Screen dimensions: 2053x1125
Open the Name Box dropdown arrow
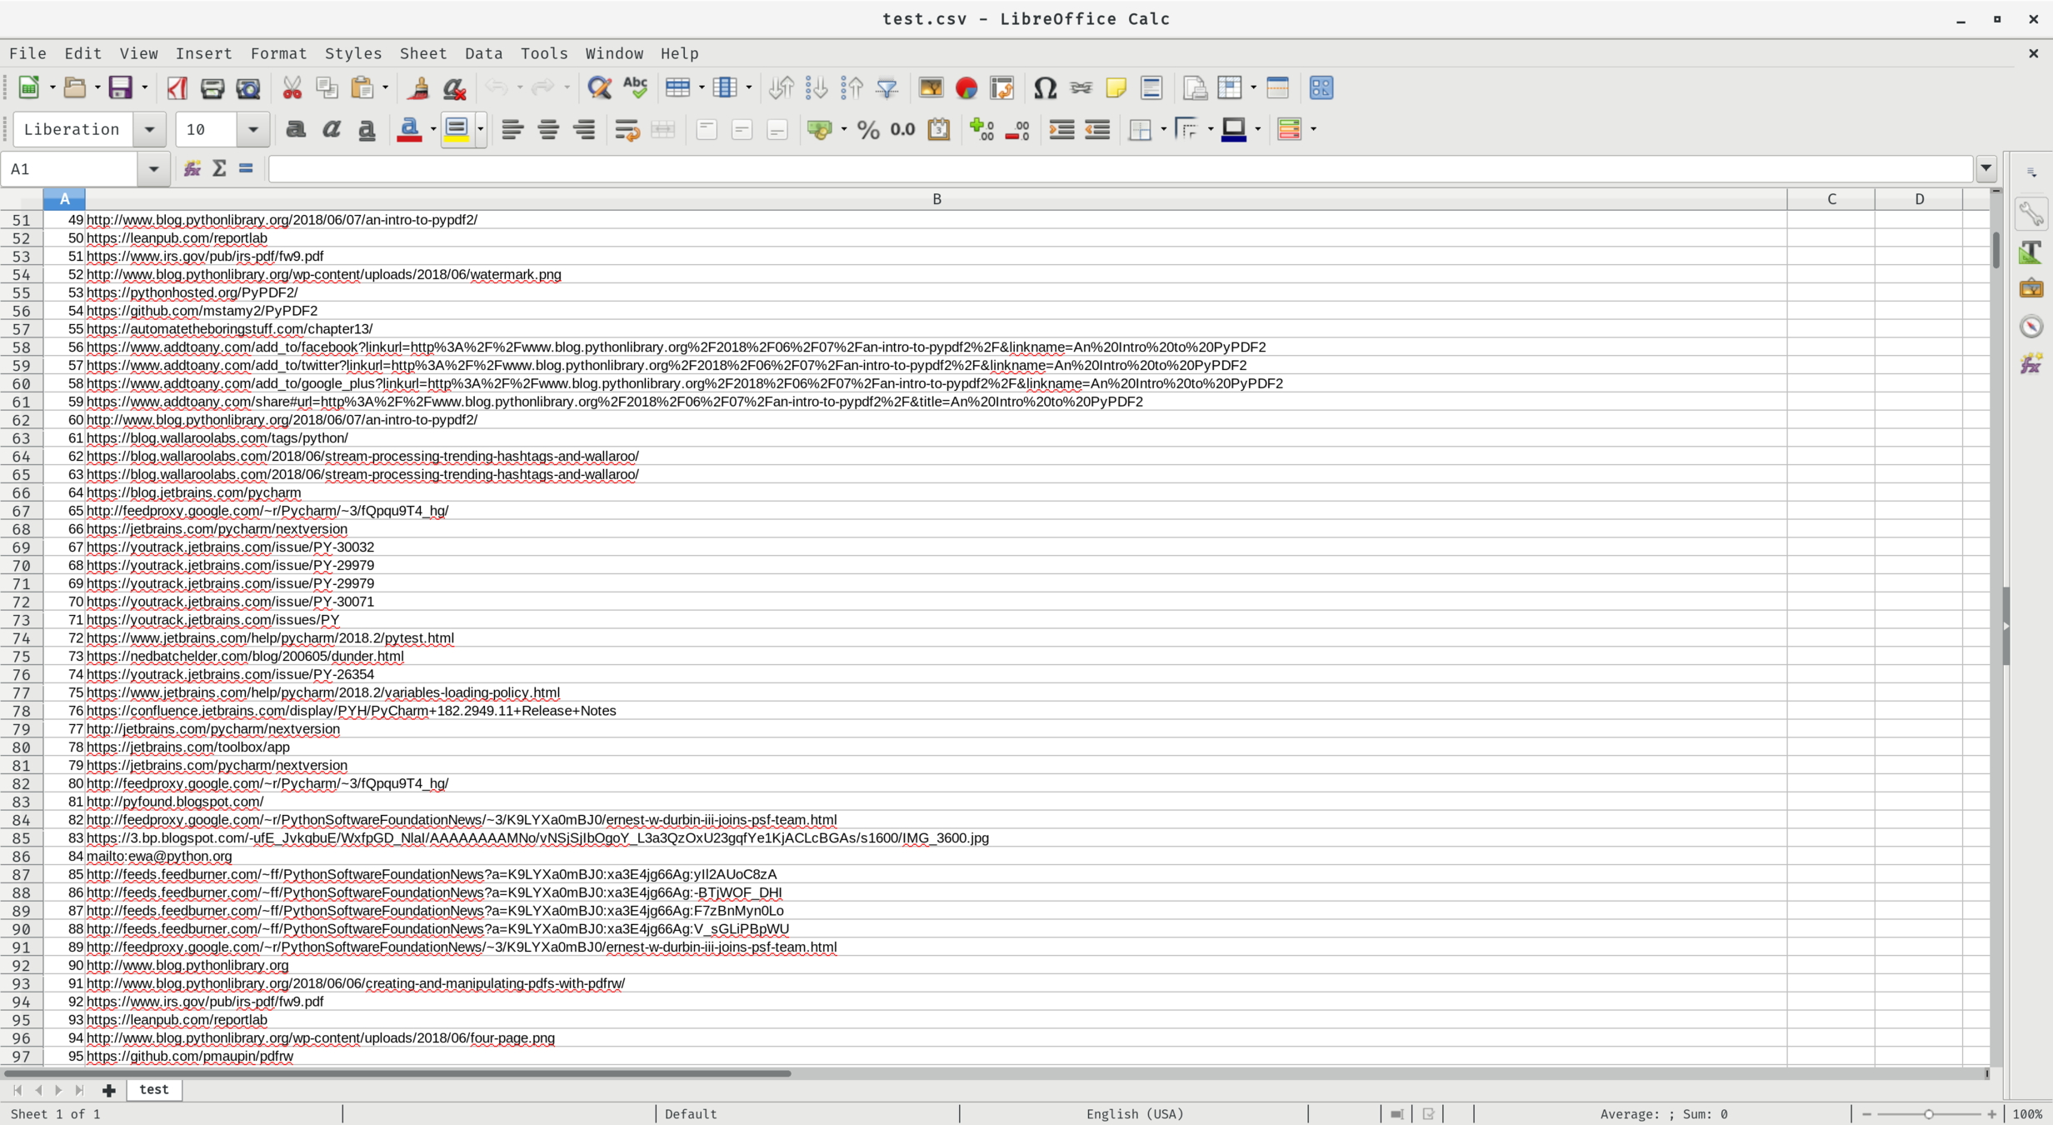[x=153, y=169]
